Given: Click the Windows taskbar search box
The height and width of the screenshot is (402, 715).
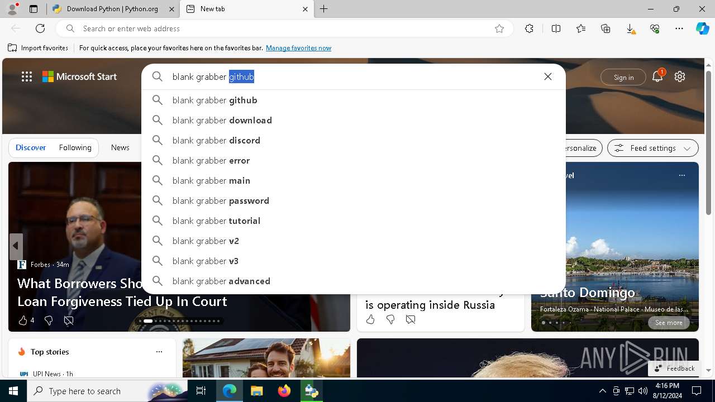Looking at the screenshot, I should 106,391.
